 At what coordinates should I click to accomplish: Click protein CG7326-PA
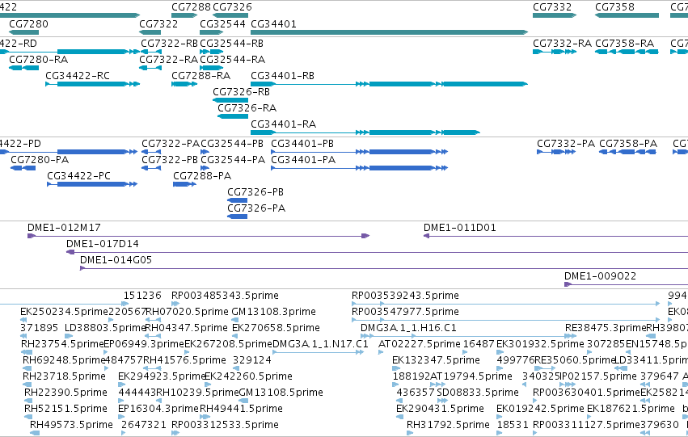pos(238,216)
